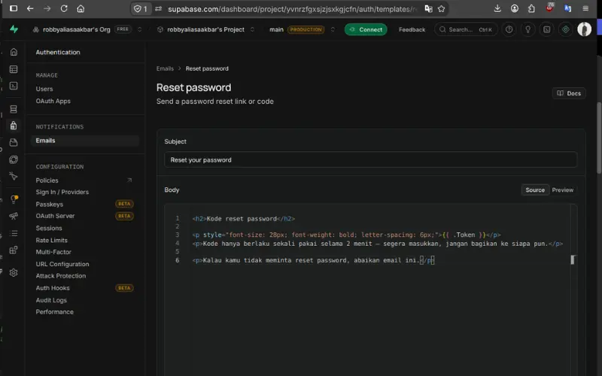Image resolution: width=602 pixels, height=376 pixels.
Task: Open the inline SQL editor header icon
Action: point(547,29)
